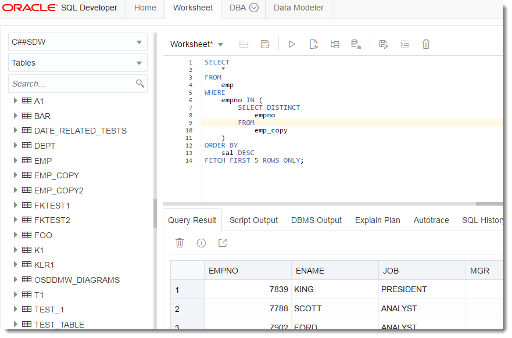
Task: Click the DEPT table icon
Action: coord(27,145)
